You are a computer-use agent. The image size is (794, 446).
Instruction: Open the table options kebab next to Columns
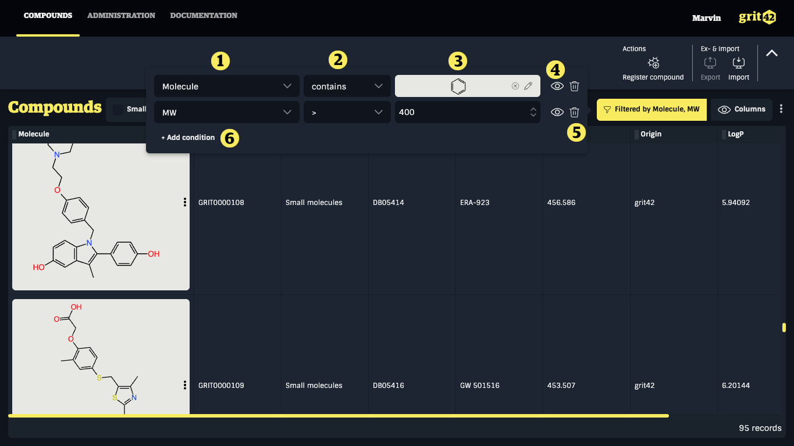pos(781,109)
